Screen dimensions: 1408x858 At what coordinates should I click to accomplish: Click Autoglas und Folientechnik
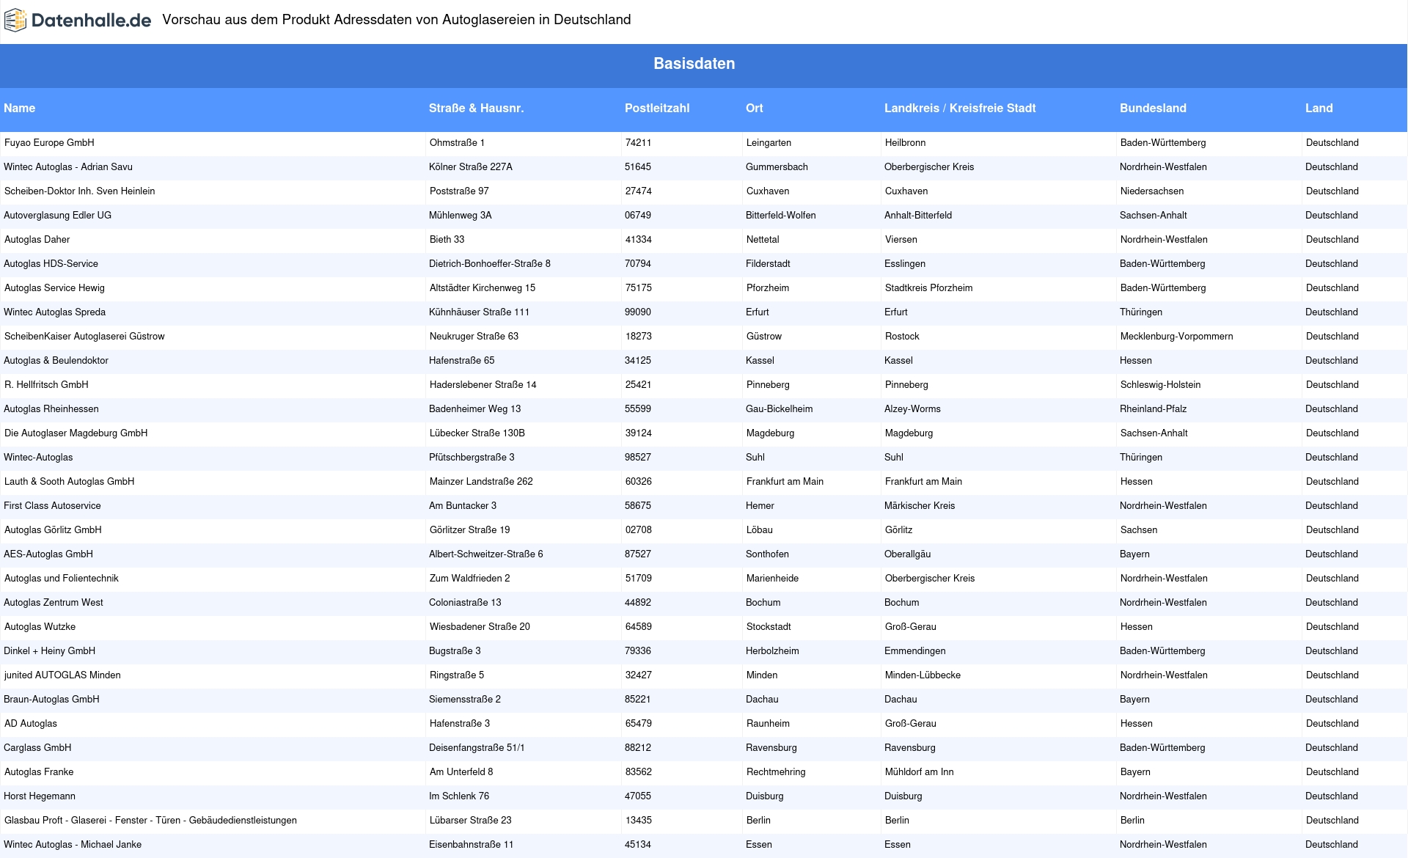(x=62, y=579)
